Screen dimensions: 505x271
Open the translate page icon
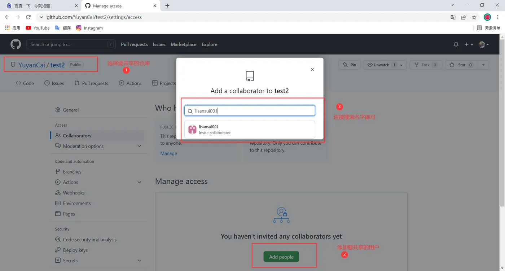point(453,17)
